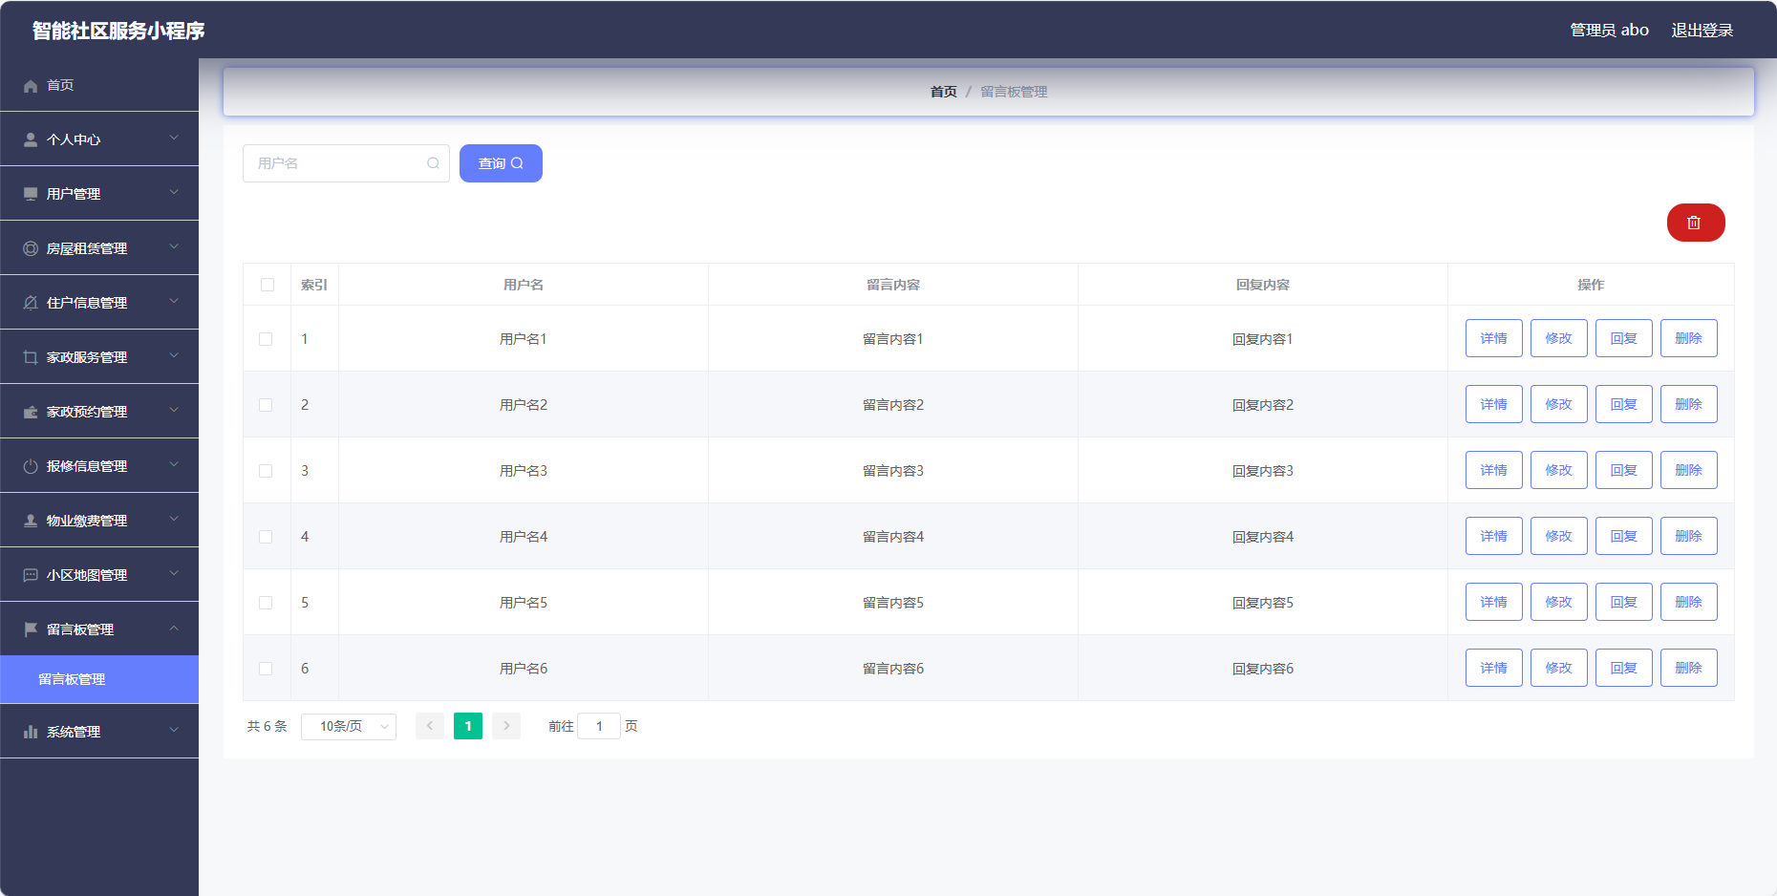This screenshot has width=1777, height=896.
Task: Open the 小区地图管理 menu
Action: pyautogui.click(x=99, y=575)
